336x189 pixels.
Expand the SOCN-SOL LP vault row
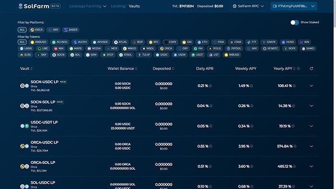click(312, 106)
